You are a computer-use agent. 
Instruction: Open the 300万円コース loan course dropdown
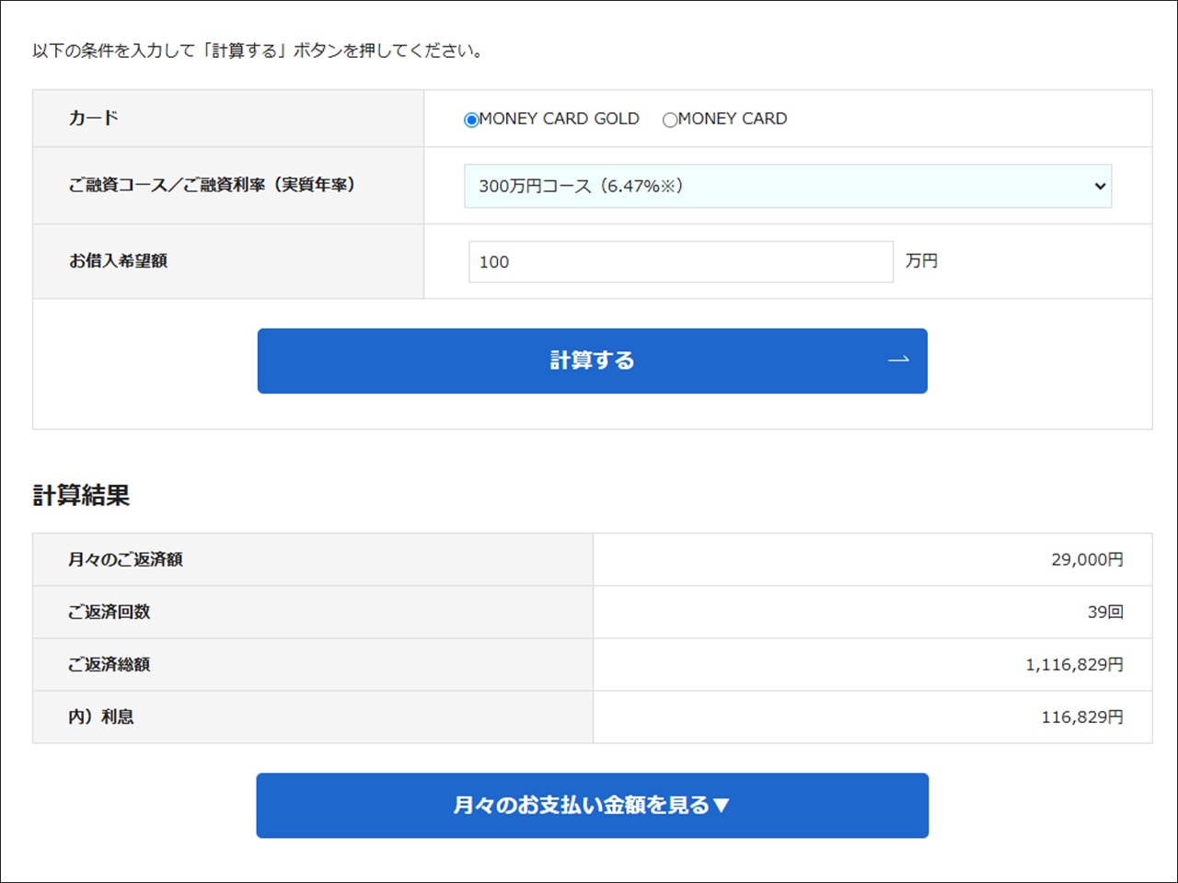pos(787,186)
